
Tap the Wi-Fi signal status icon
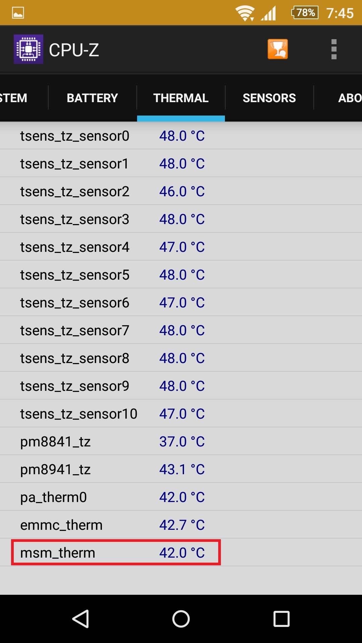(x=245, y=13)
